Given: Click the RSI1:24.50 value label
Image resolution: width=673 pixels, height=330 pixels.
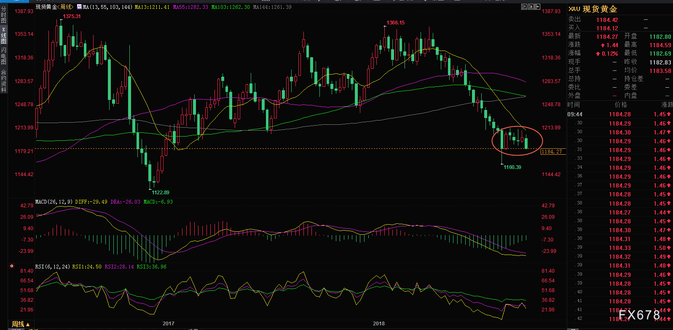Looking at the screenshot, I should pyautogui.click(x=87, y=267).
